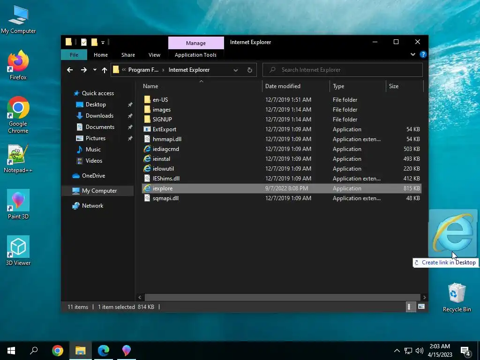Image resolution: width=480 pixels, height=360 pixels.
Task: Open the Customize Quick Access Toolbar dropdown
Action: (103, 43)
